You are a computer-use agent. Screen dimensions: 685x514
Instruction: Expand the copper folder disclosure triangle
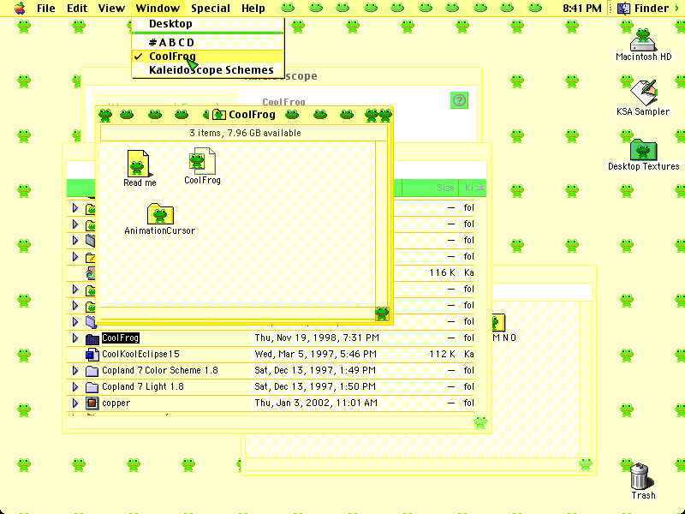(75, 403)
